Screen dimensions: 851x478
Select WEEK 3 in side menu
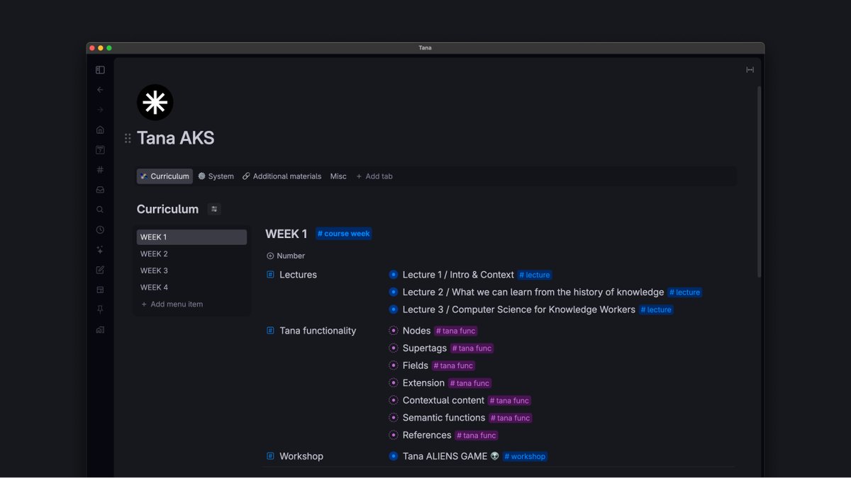pyautogui.click(x=191, y=271)
